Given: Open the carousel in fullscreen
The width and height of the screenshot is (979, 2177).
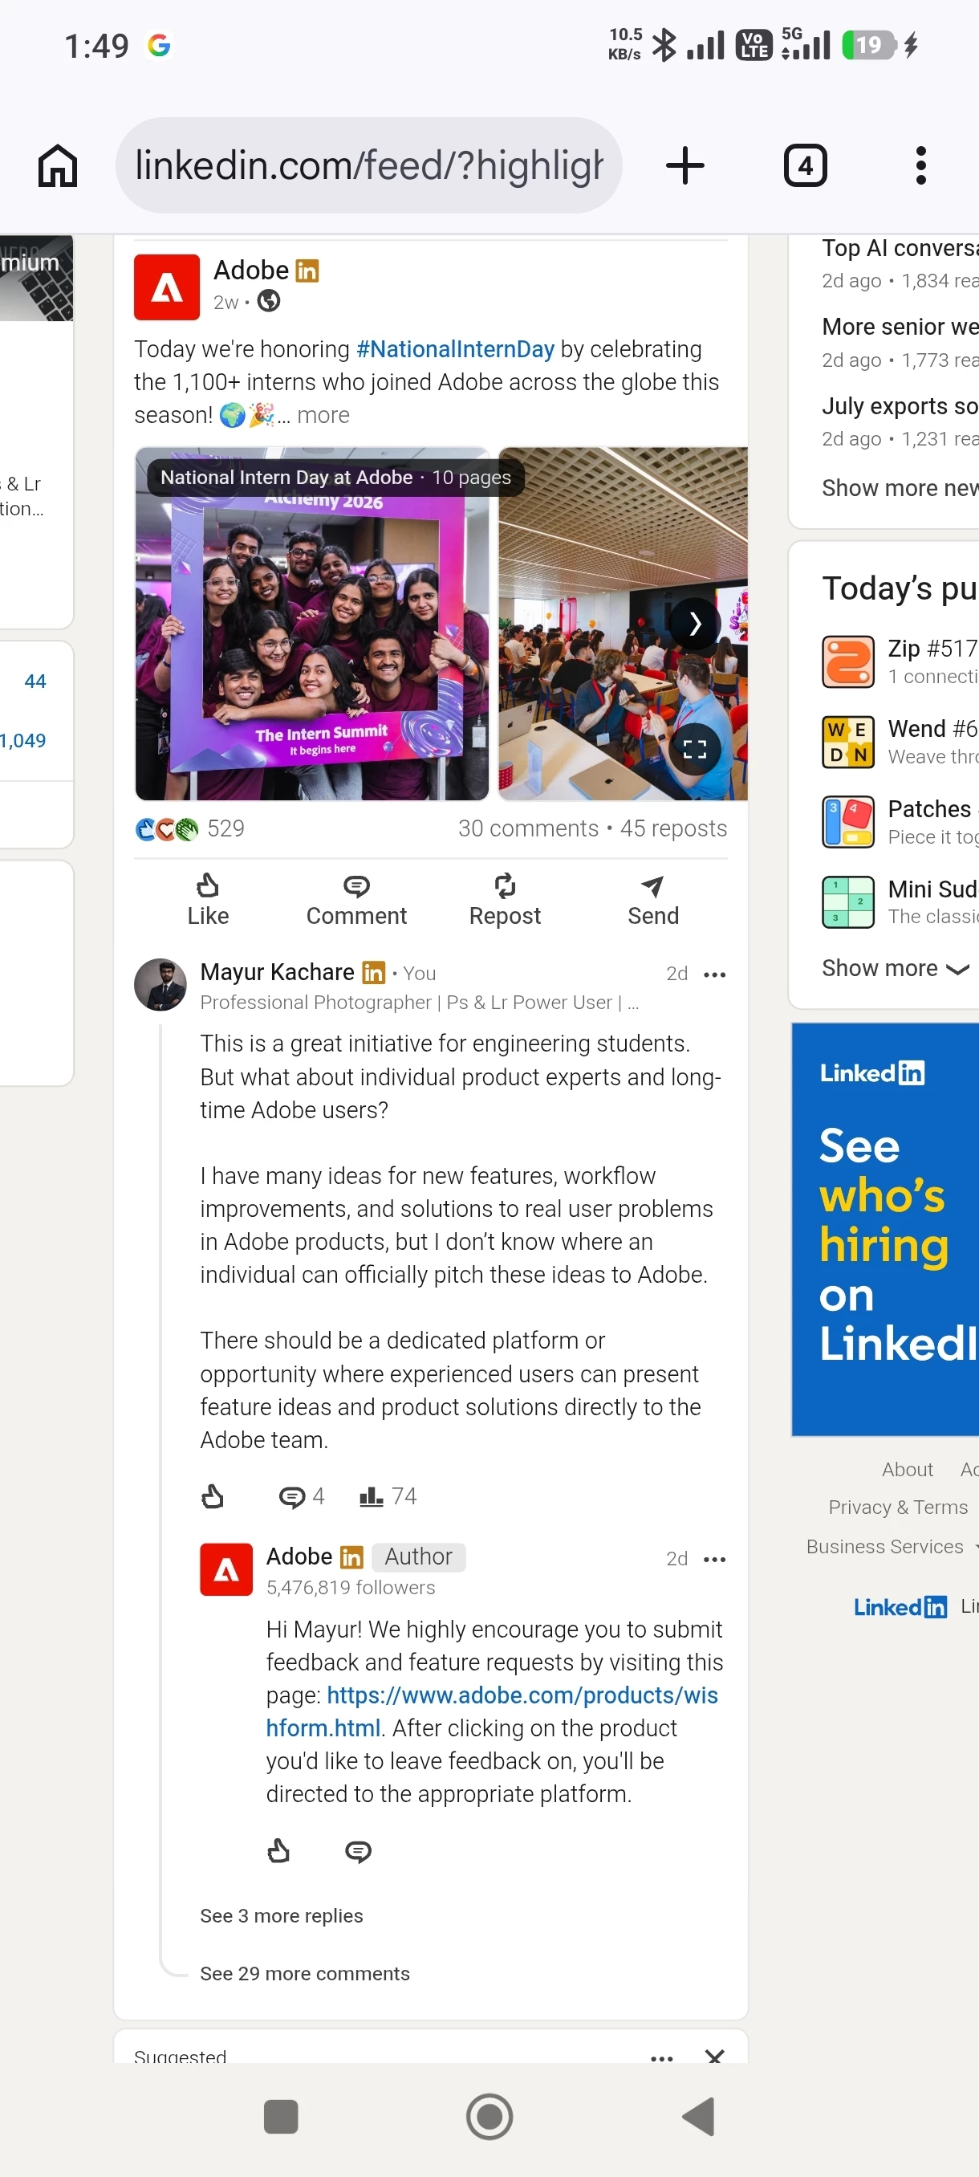Looking at the screenshot, I should tap(694, 749).
